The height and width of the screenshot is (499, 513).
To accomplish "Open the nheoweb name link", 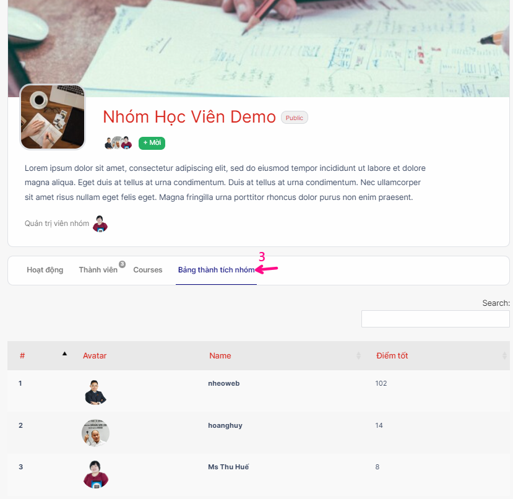I will (224, 383).
